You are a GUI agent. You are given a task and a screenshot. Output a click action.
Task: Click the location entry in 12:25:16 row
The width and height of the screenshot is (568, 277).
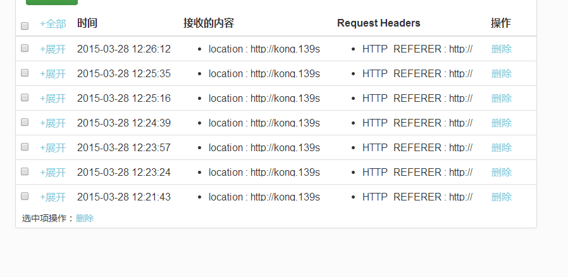point(264,98)
